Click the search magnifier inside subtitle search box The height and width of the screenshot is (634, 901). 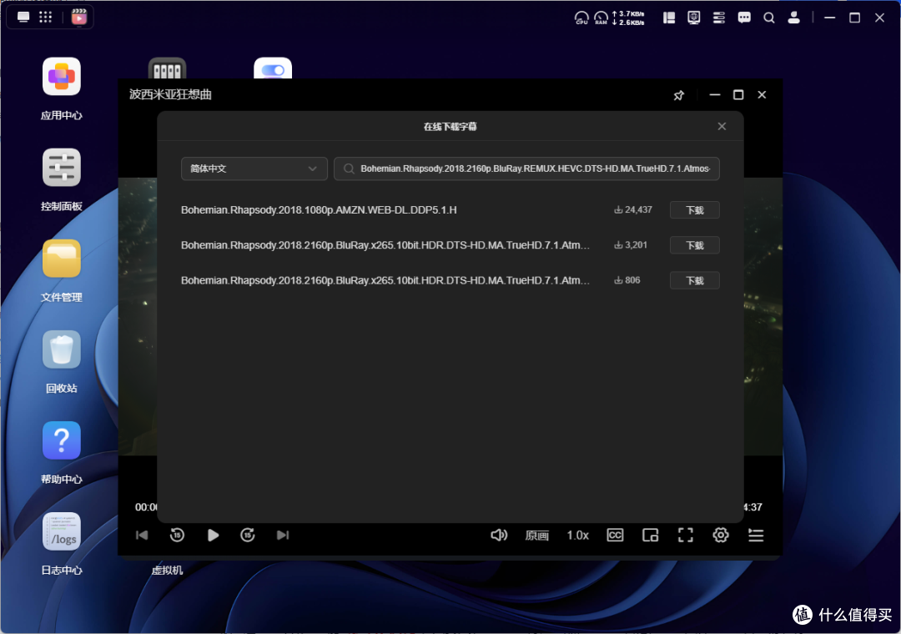click(x=349, y=169)
